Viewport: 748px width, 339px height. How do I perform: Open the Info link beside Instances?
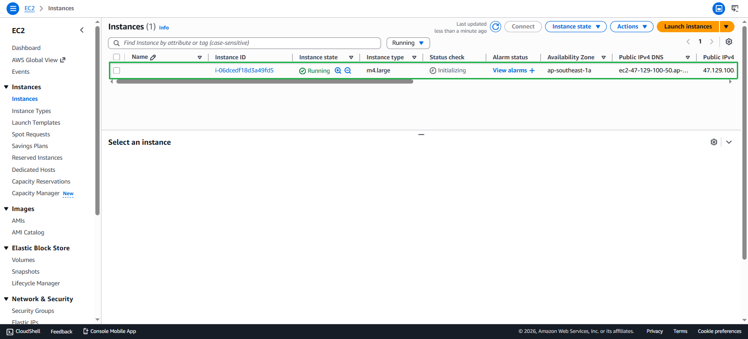coord(164,28)
